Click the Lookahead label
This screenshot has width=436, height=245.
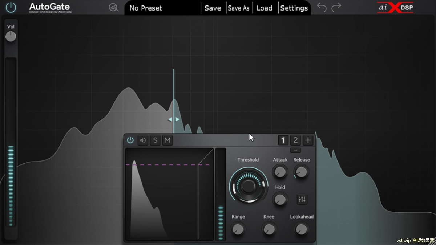(302, 217)
